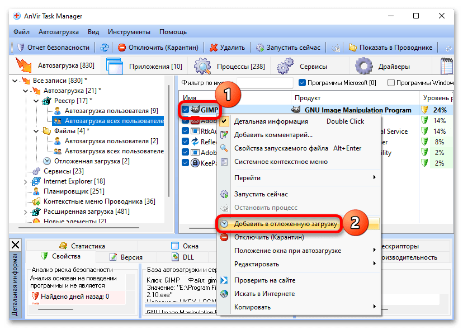Expand the Internet Explorer [18] node
This screenshot has height=329, width=463.
pyautogui.click(x=26, y=182)
